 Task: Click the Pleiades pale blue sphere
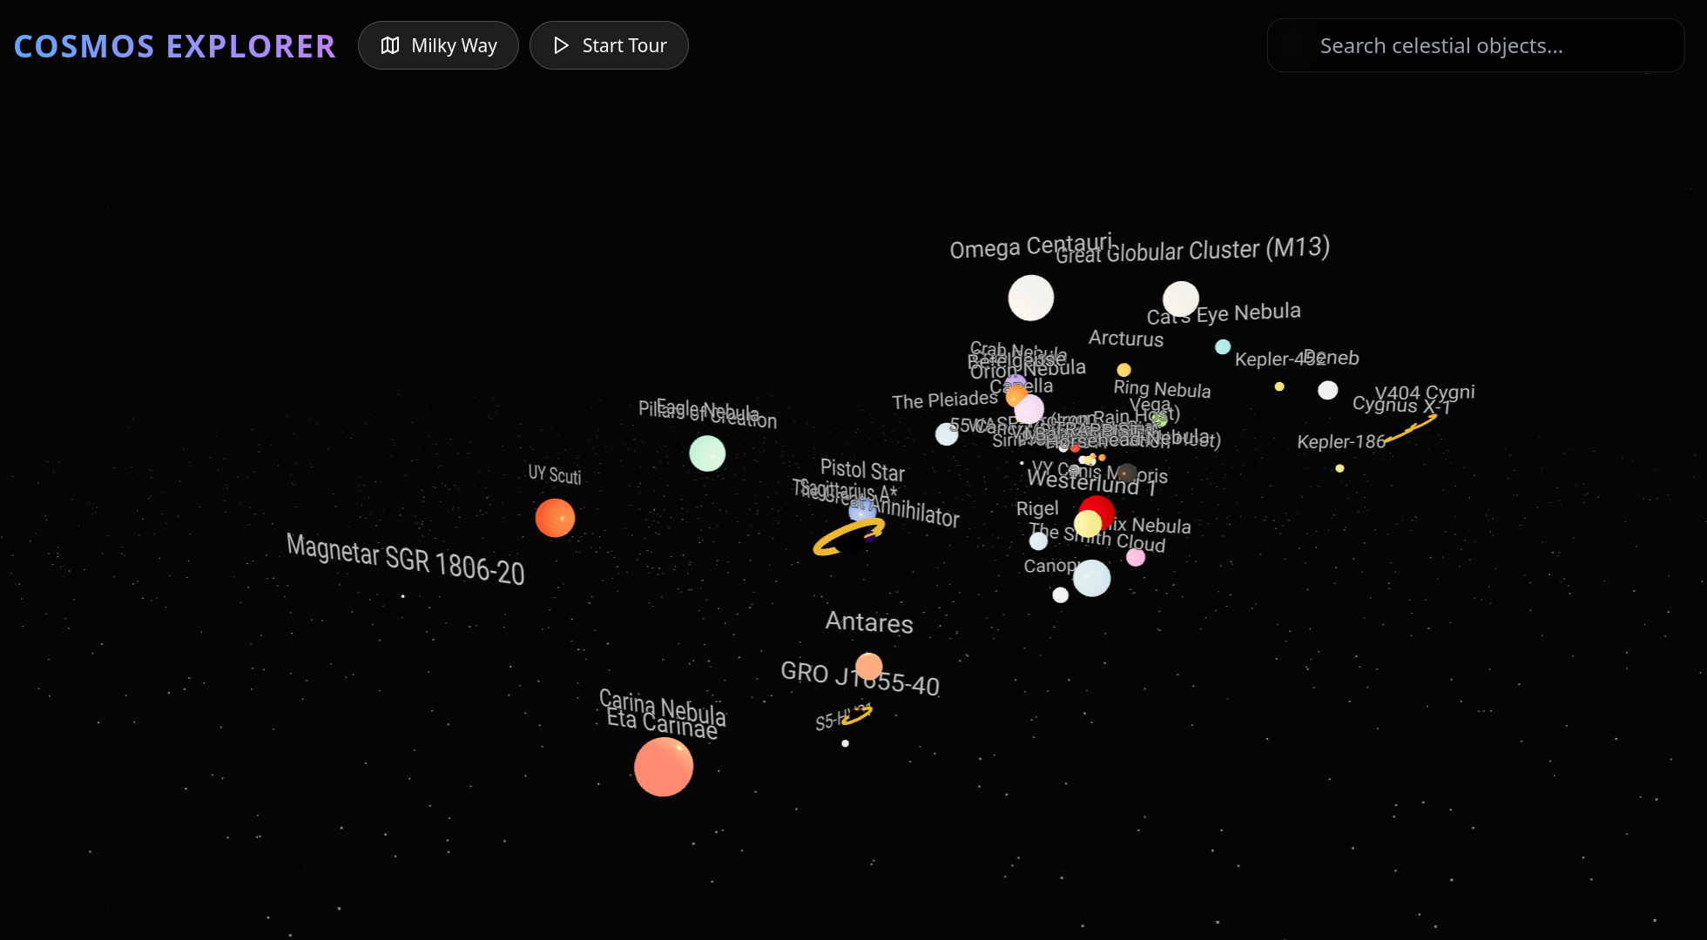coord(946,433)
